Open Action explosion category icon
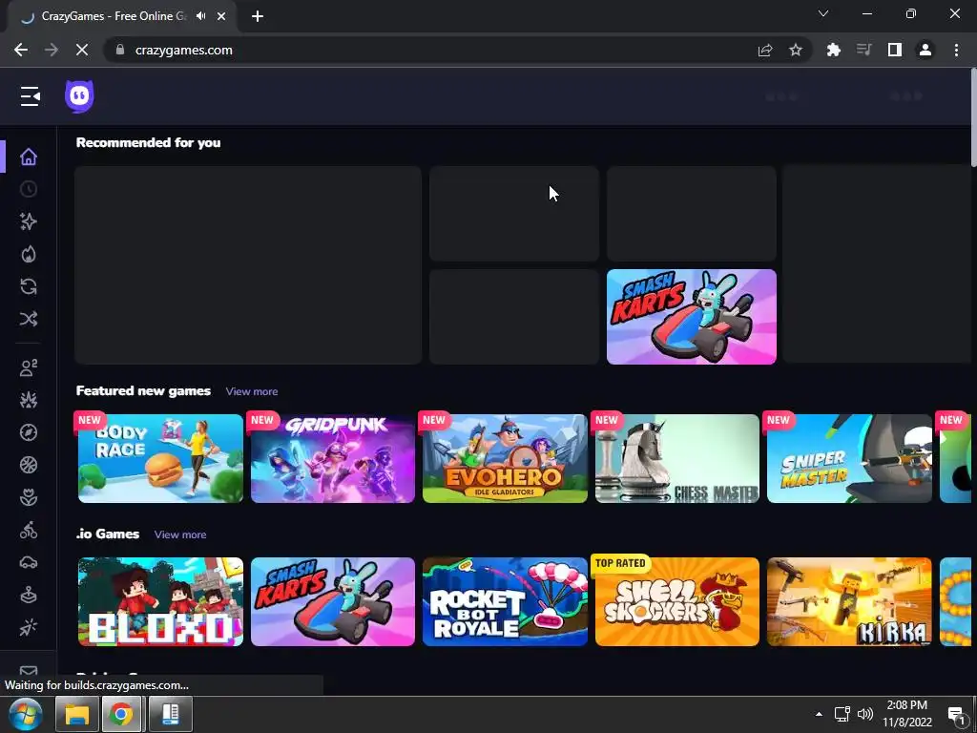The width and height of the screenshot is (977, 733). click(x=29, y=400)
